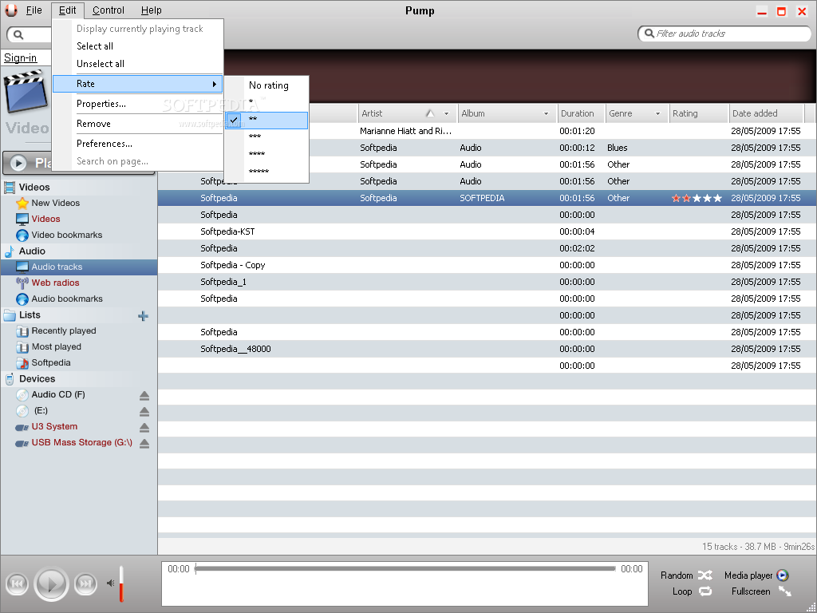Select the checked two-star rating option
The height and width of the screenshot is (613, 817).
pyautogui.click(x=266, y=120)
